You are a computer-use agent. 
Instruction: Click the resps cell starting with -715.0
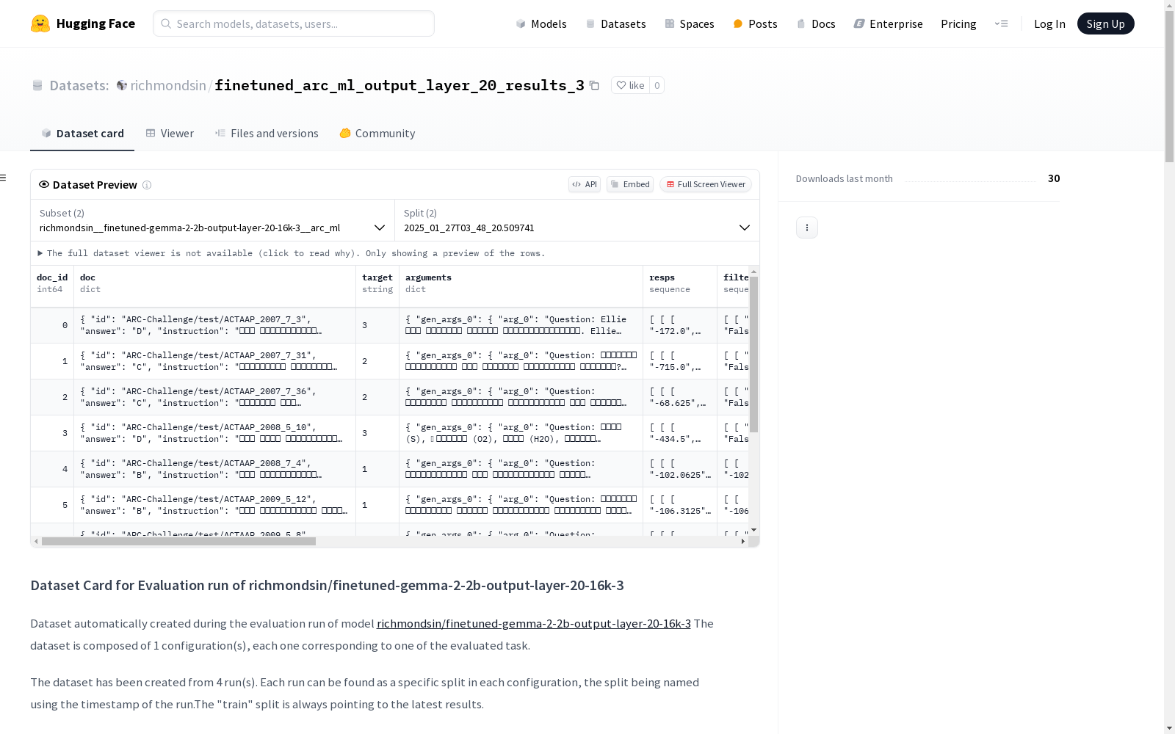click(x=680, y=361)
